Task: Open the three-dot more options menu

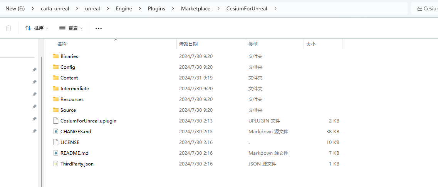Action: pyautogui.click(x=99, y=28)
